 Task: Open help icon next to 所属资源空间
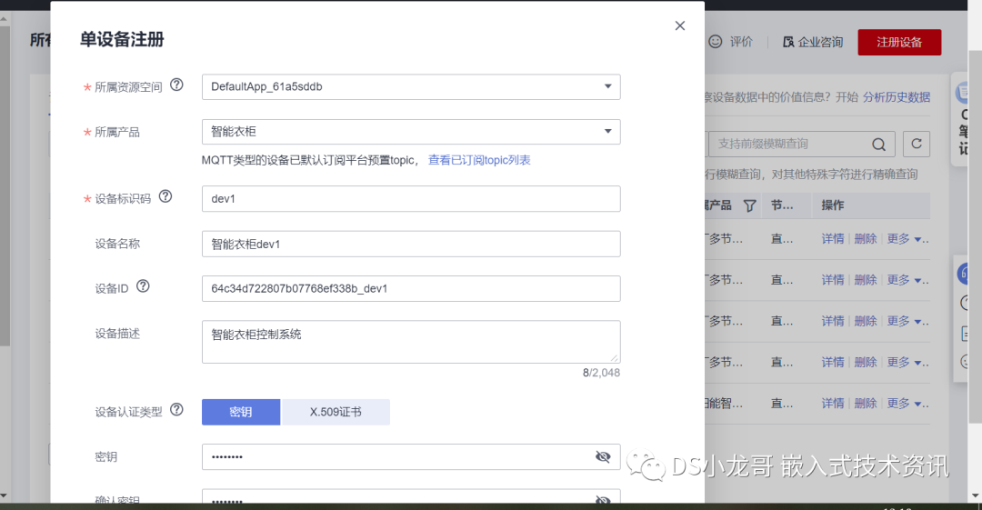pyautogui.click(x=176, y=85)
